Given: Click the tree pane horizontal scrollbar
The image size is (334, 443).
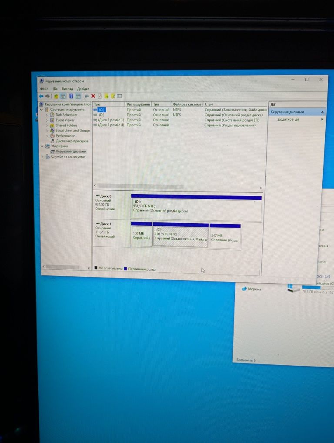Looking at the screenshot, I should tap(63, 267).
